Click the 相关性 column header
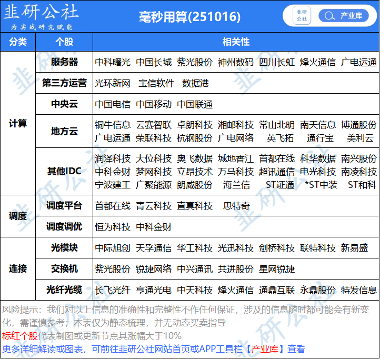Viewport: 380px width, 359px height. tap(236, 42)
